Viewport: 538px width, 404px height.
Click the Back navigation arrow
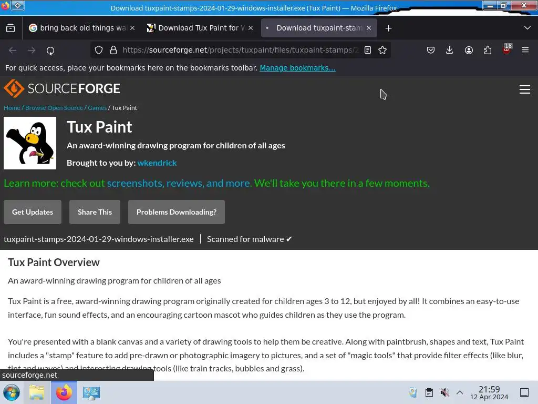[x=13, y=50]
